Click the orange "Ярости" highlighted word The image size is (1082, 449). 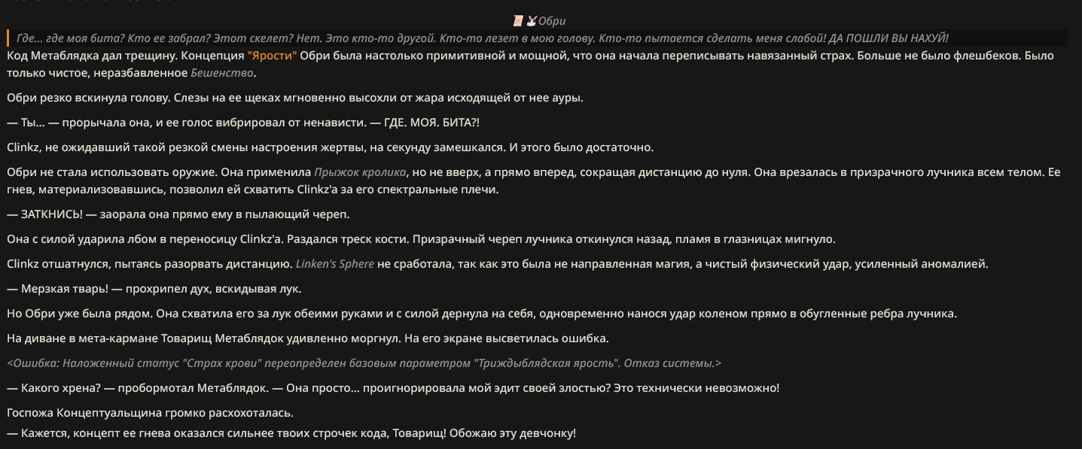click(272, 56)
